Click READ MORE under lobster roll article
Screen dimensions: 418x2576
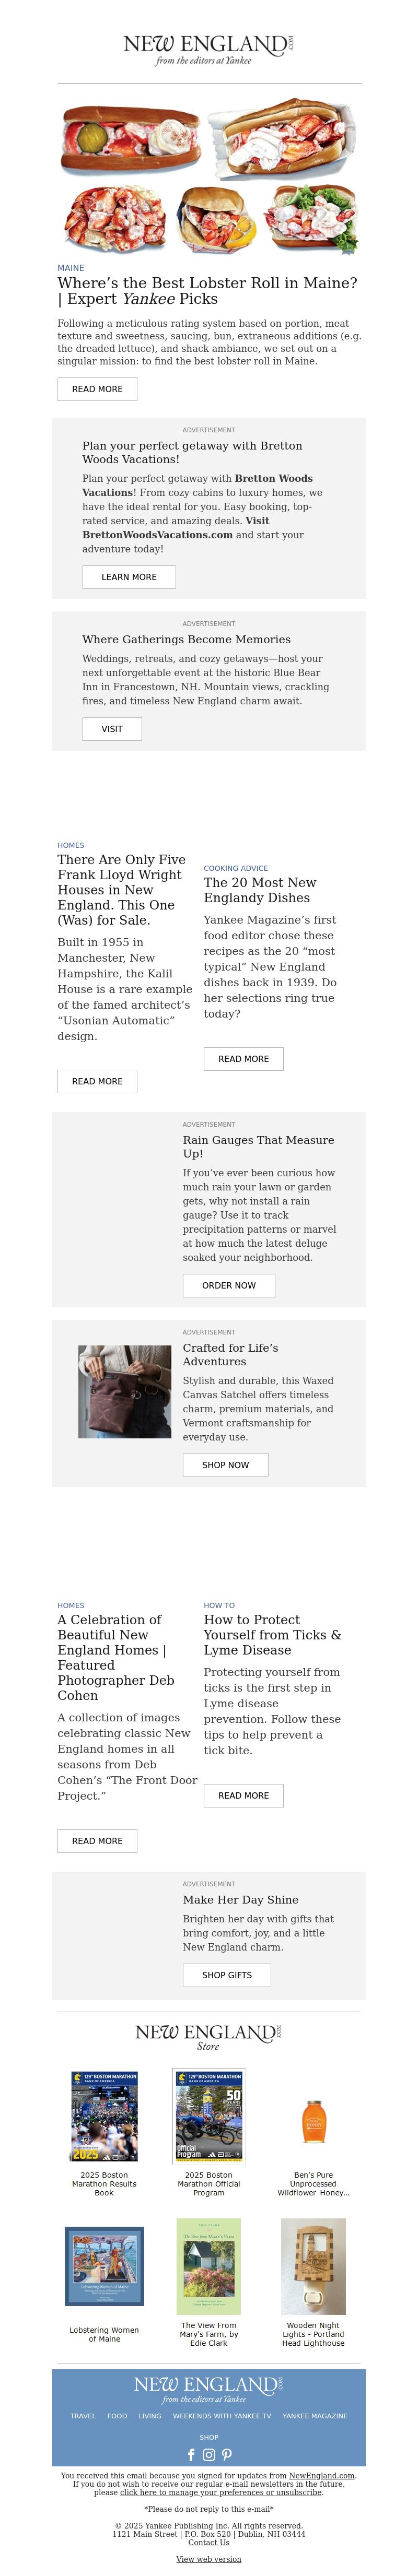[x=97, y=389]
